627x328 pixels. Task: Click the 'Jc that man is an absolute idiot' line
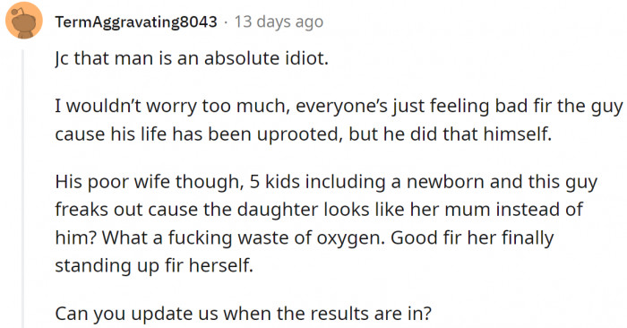click(192, 58)
